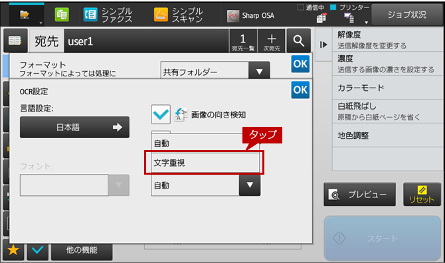Open the disabled フォント dropdown
Viewport: 445px width, 263px height.
click(74, 185)
